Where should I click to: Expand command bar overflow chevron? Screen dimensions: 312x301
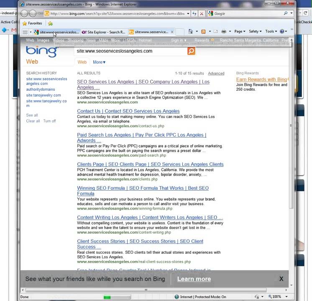(x=292, y=29)
